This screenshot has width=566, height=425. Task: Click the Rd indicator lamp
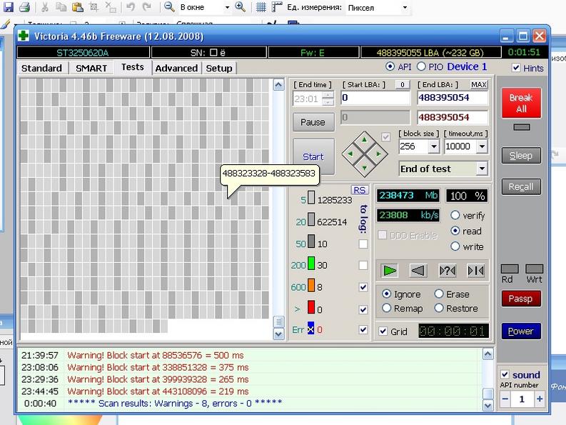(510, 269)
